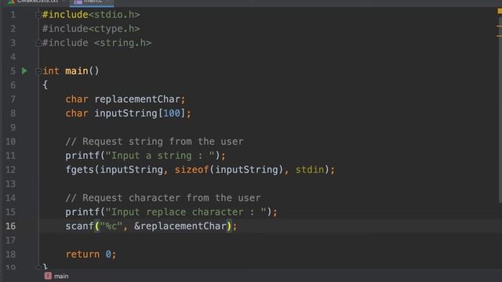Image resolution: width=502 pixels, height=282 pixels.
Task: Toggle the fold end marker at line 3
Action: click(38, 43)
